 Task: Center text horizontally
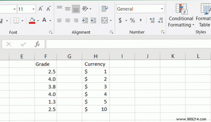point(68,20)
